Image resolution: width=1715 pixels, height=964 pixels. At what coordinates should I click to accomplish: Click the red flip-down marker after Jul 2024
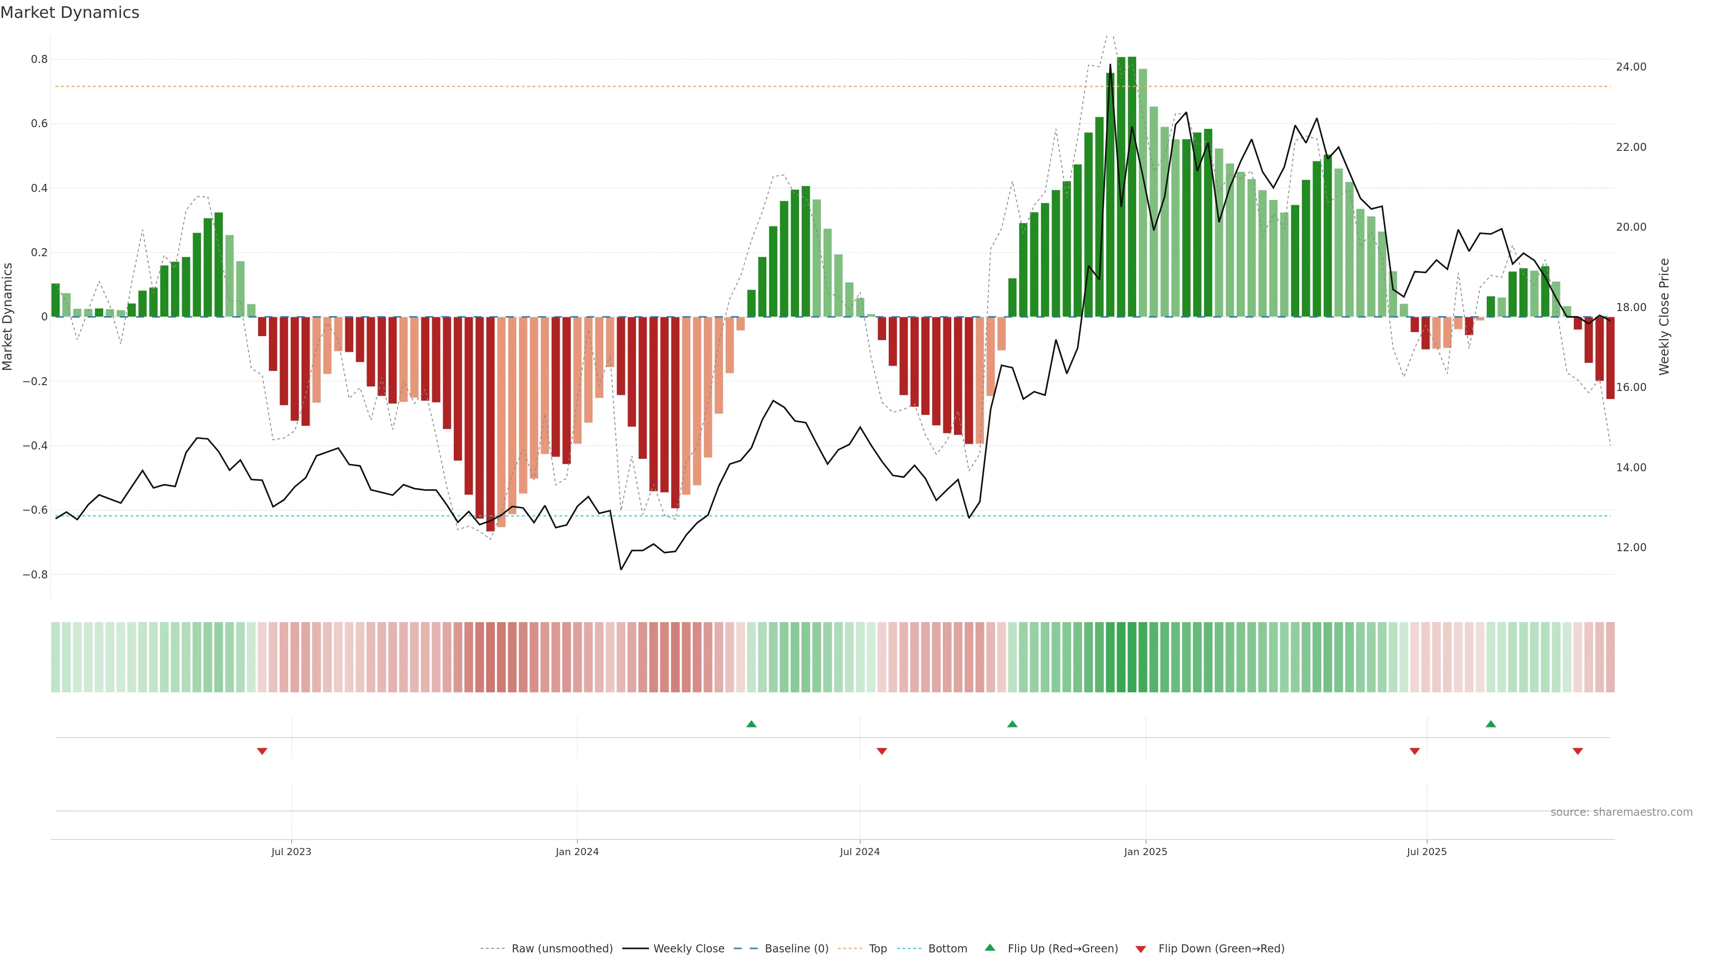[882, 751]
